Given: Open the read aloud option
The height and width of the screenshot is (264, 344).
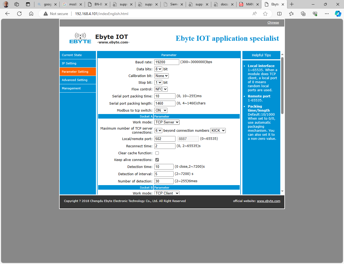Looking at the screenshot, I should coord(255,14).
